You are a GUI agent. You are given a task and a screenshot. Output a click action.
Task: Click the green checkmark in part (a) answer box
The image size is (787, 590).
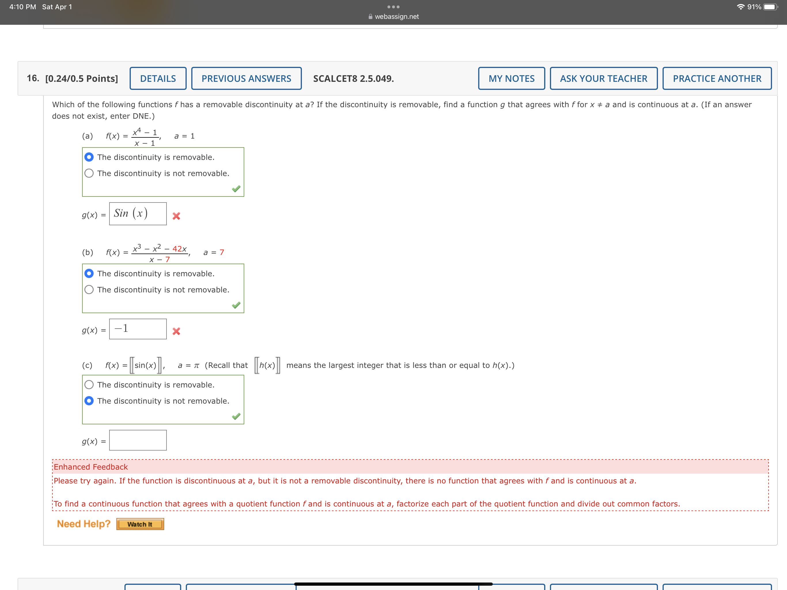236,189
